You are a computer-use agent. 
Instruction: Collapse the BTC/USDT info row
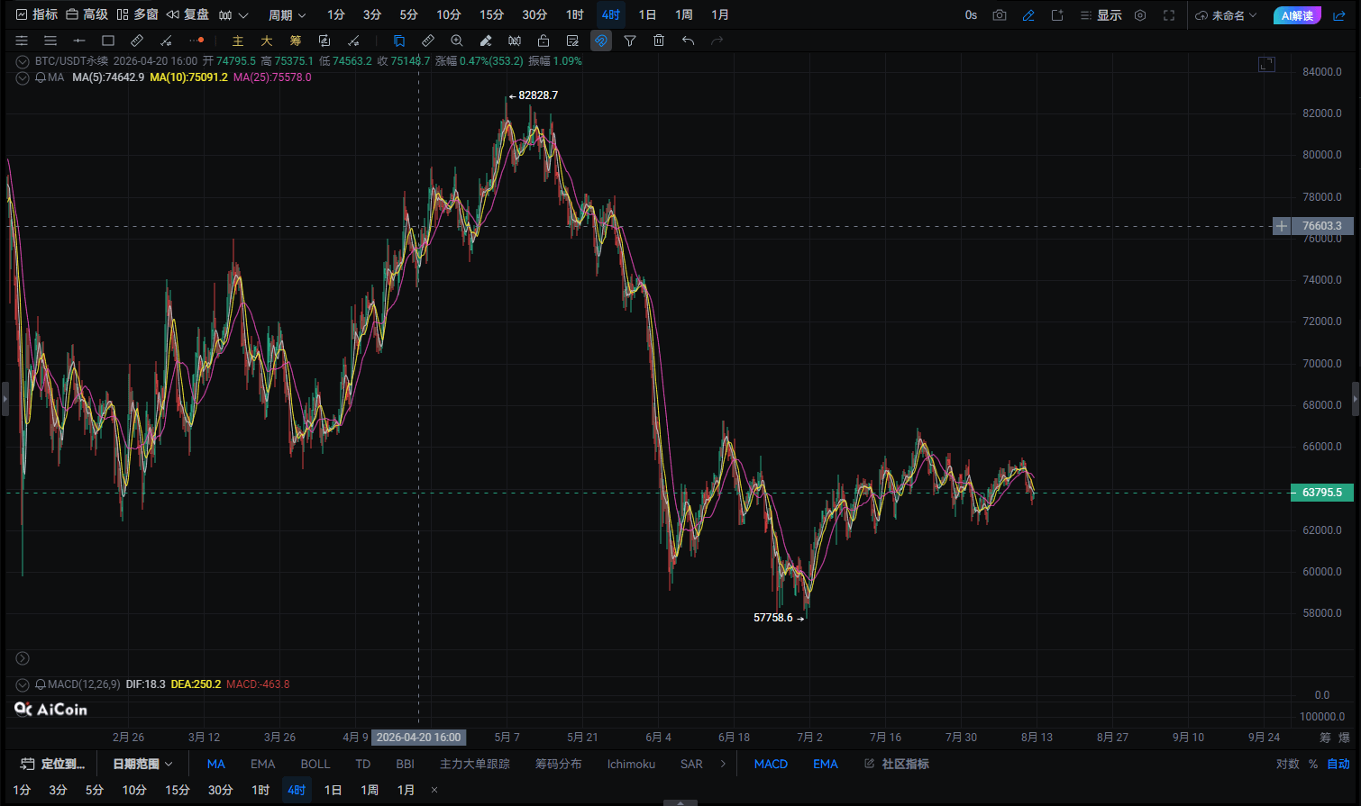pos(23,61)
